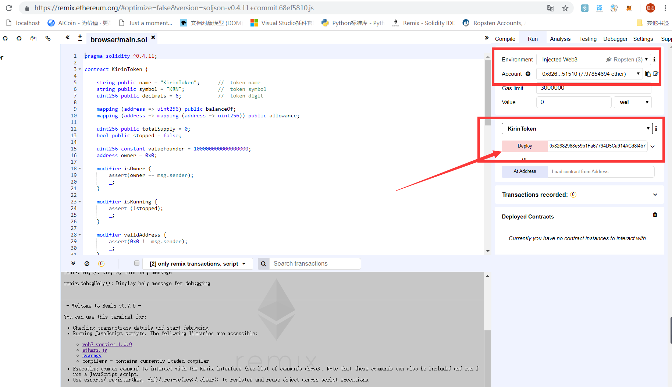Click the Google Translate icon in the address bar
Viewport: 672px width, 387px height.
(x=550, y=8)
